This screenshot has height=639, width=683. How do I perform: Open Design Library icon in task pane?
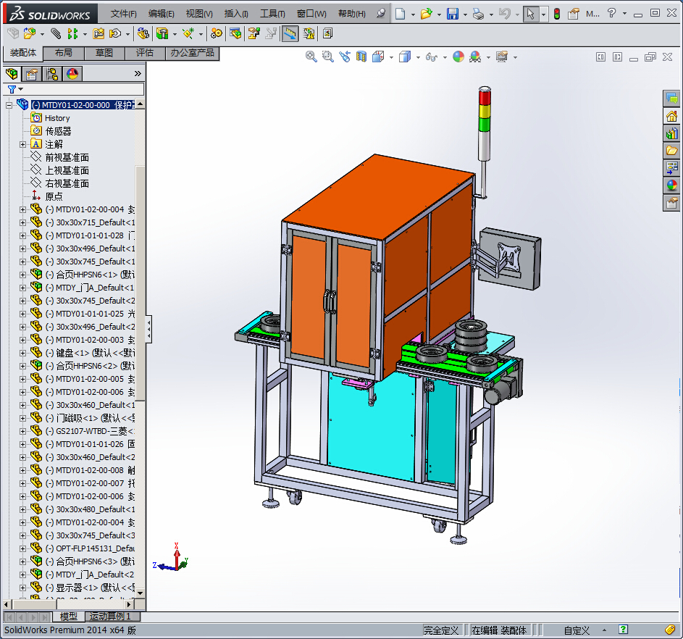(671, 133)
